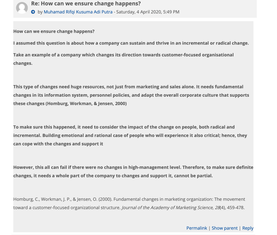Click the in-text citation "(Homburg, Workman, & Jensen, 2000)"
This screenshot has height=235, width=277.
tap(87, 103)
